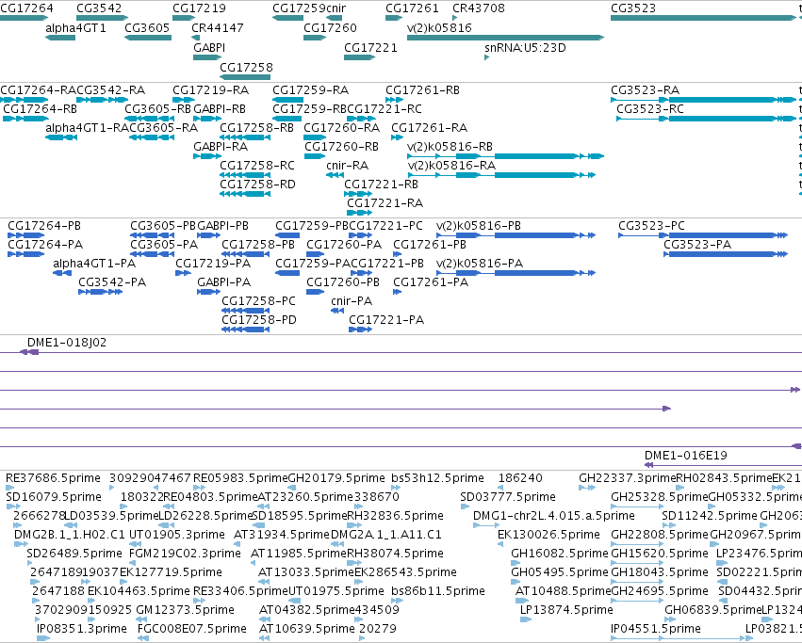
Task: Click the snRNA:U5:23D gene label
Action: (x=525, y=47)
